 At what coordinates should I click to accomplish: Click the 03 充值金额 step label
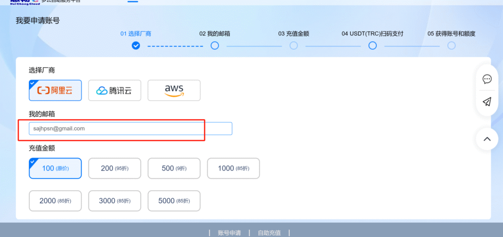pos(294,34)
